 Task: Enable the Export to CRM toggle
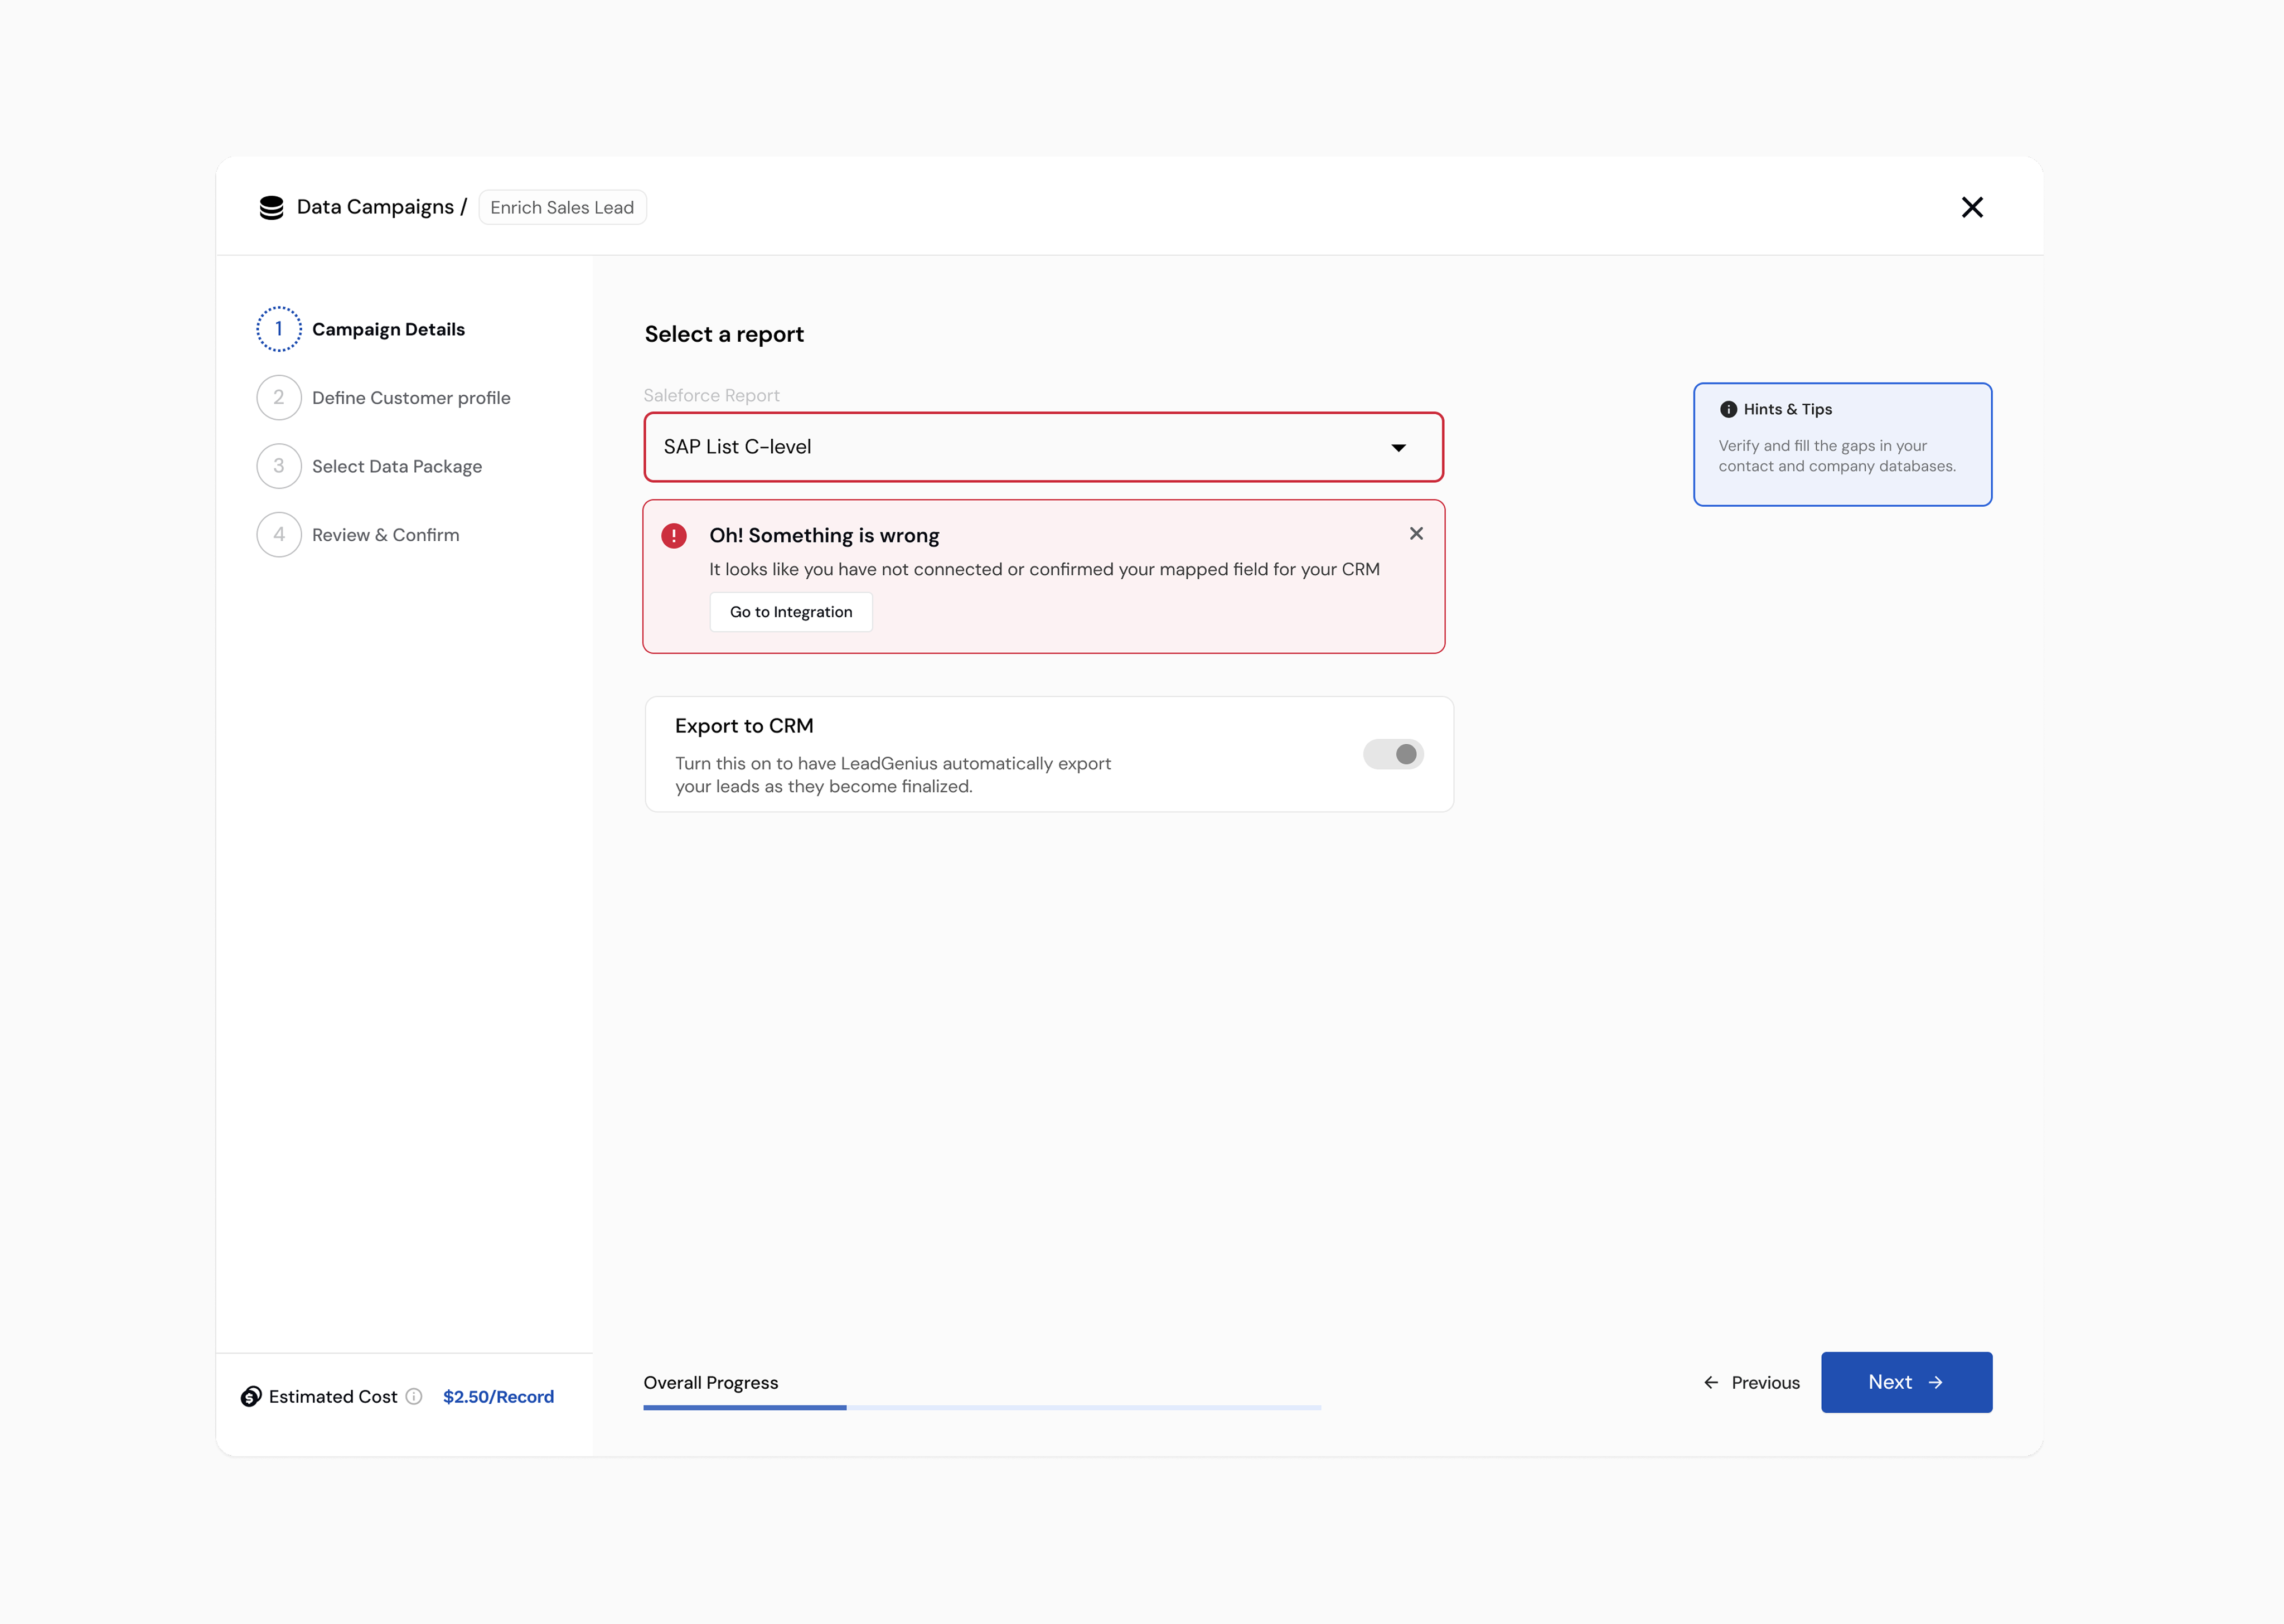pyautogui.click(x=1393, y=754)
